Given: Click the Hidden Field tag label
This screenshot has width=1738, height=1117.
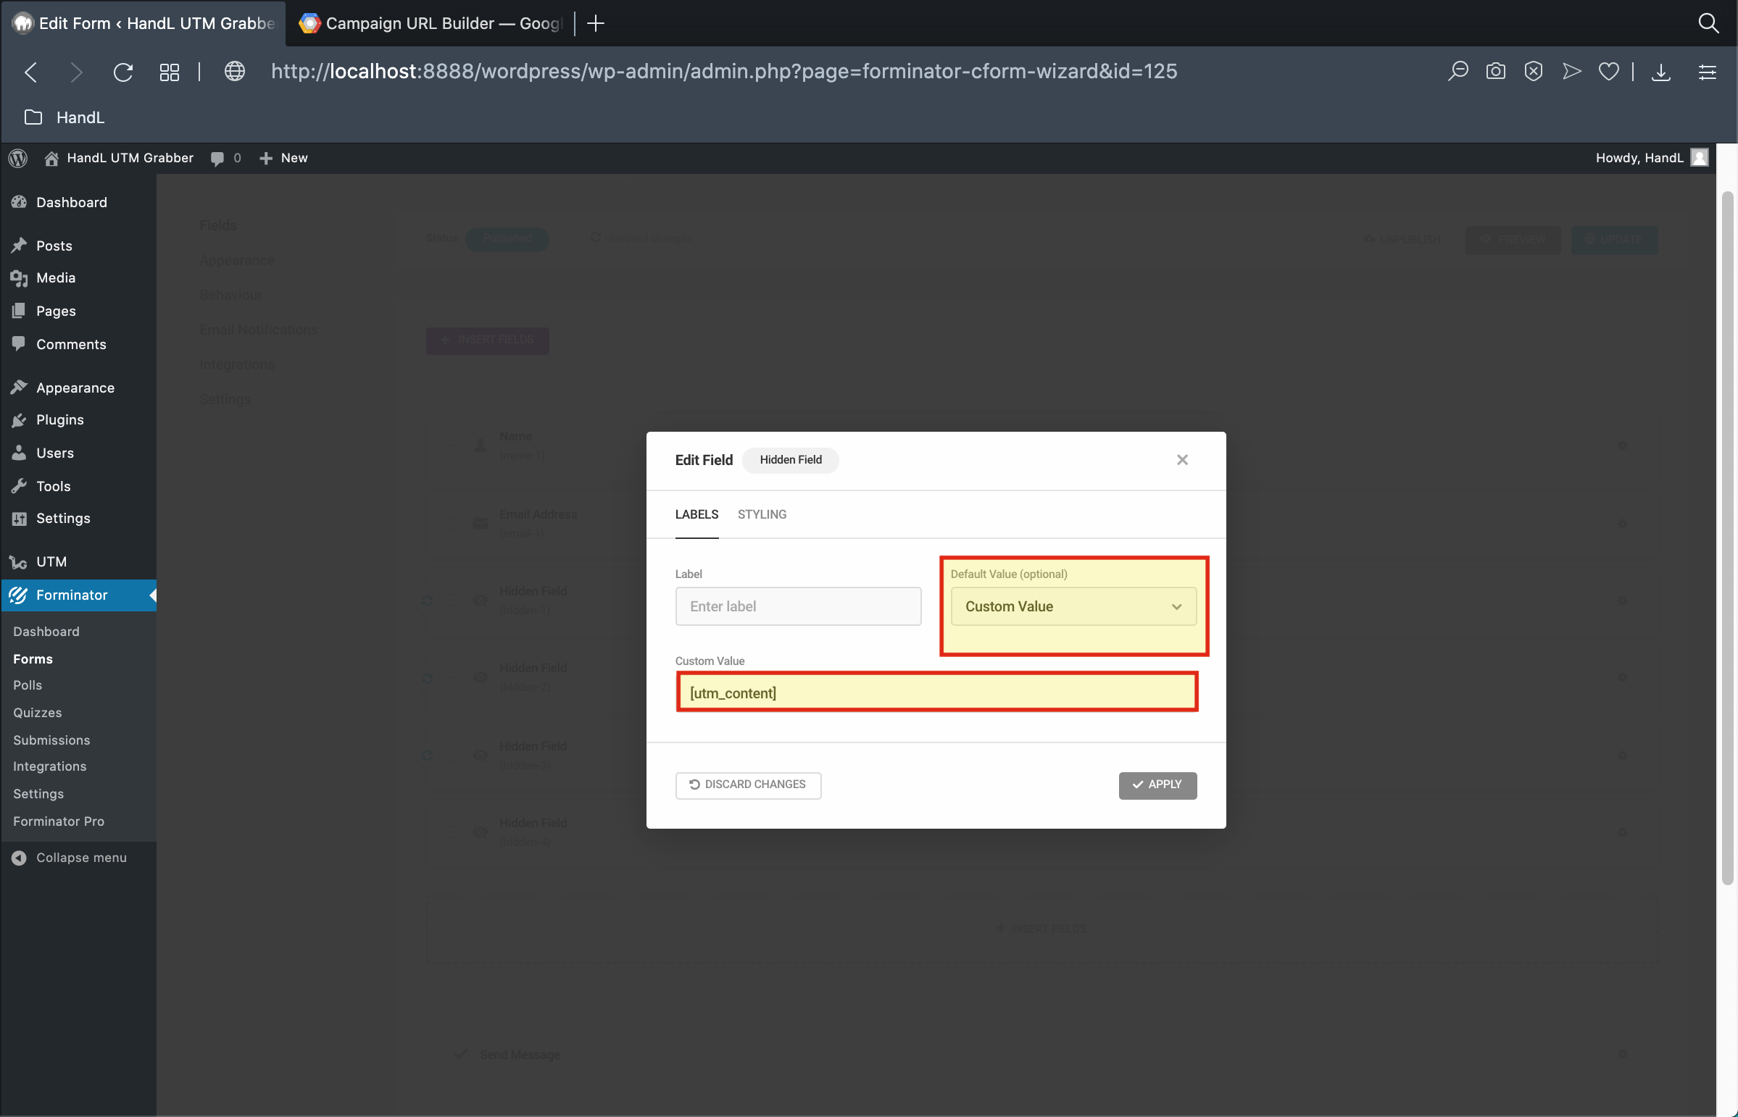Looking at the screenshot, I should [791, 460].
